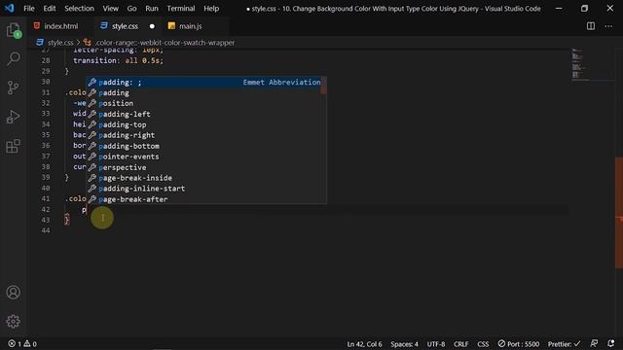Select the 'page-break-inside' suggestion

pyautogui.click(x=203, y=178)
